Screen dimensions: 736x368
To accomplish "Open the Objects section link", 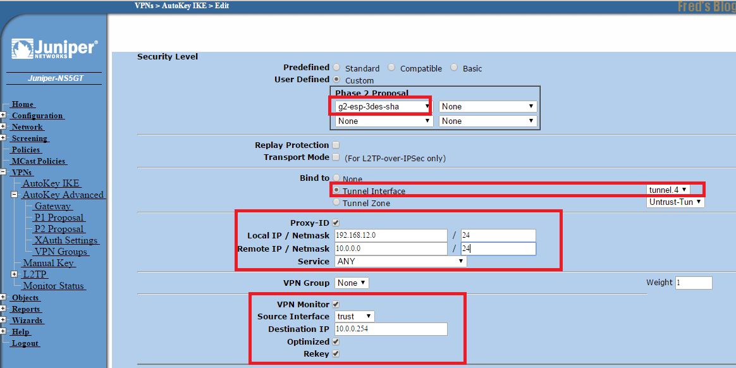I will (25, 298).
